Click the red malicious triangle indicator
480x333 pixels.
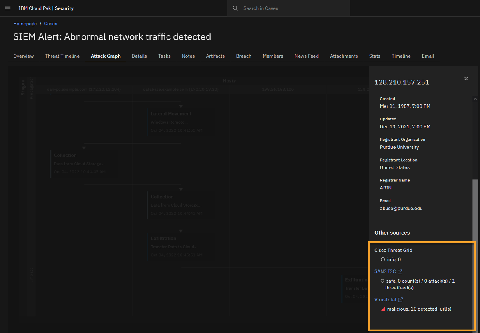click(383, 309)
